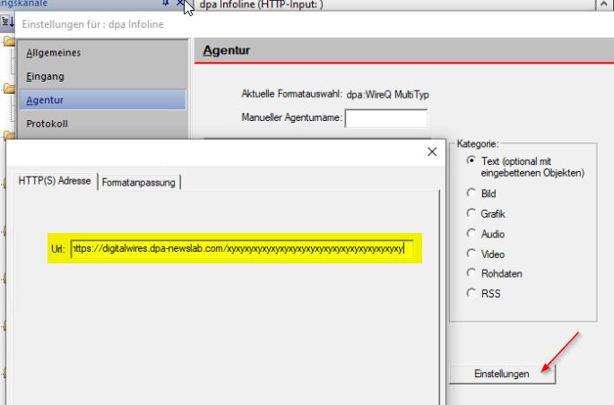
Task: Click the sort icon in the channels panel
Action: [8, 23]
